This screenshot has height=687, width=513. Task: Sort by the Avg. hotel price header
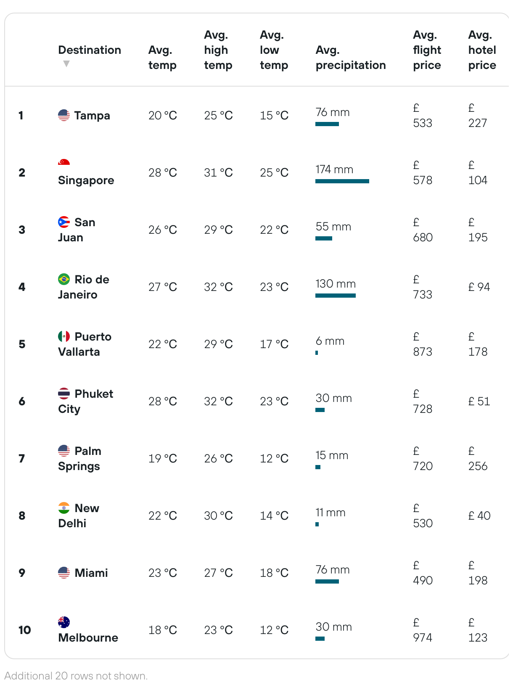[482, 50]
